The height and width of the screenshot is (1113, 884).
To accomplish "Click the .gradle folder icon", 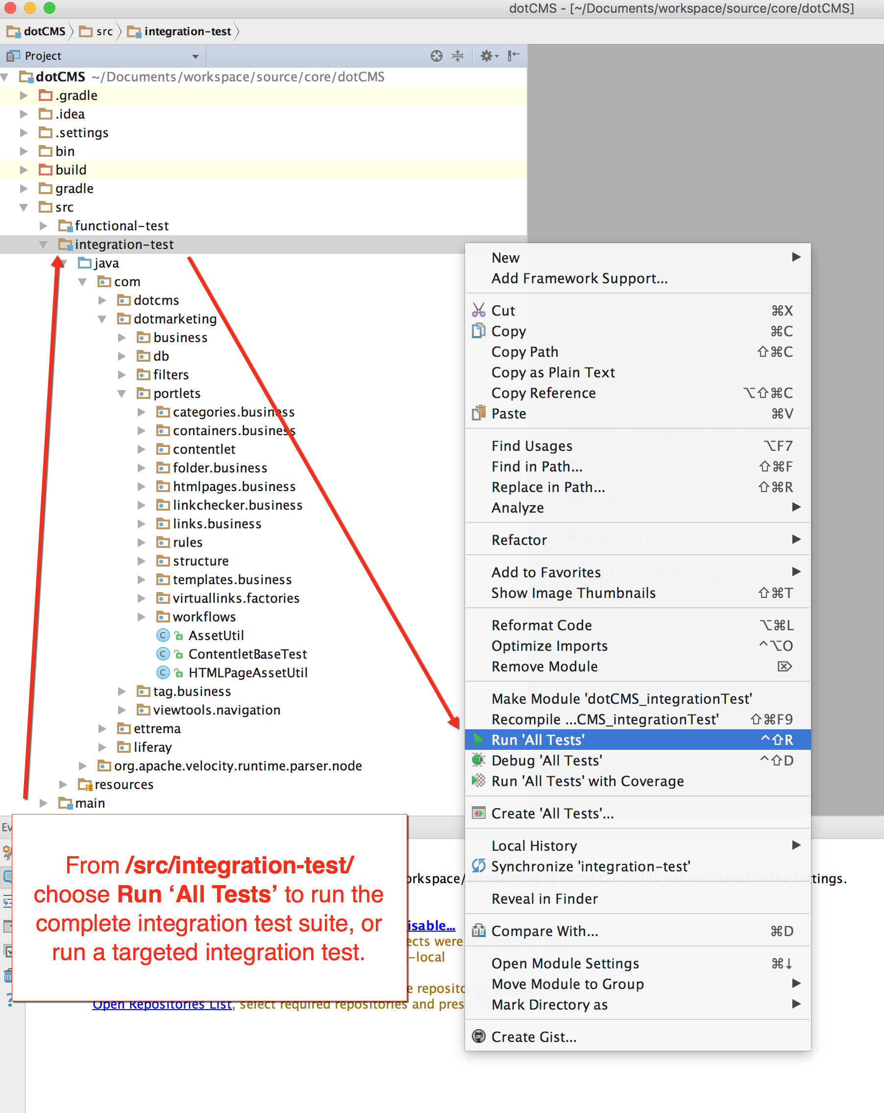I will (46, 95).
